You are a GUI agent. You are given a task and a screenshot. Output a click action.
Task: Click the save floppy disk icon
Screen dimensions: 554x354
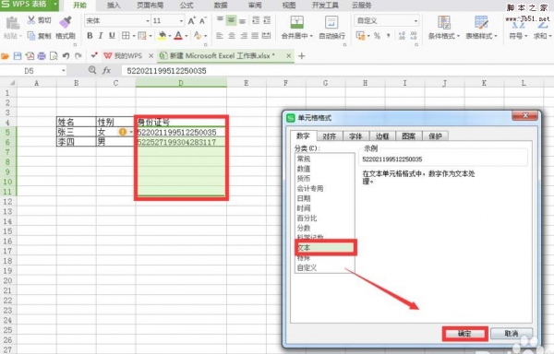pos(17,55)
